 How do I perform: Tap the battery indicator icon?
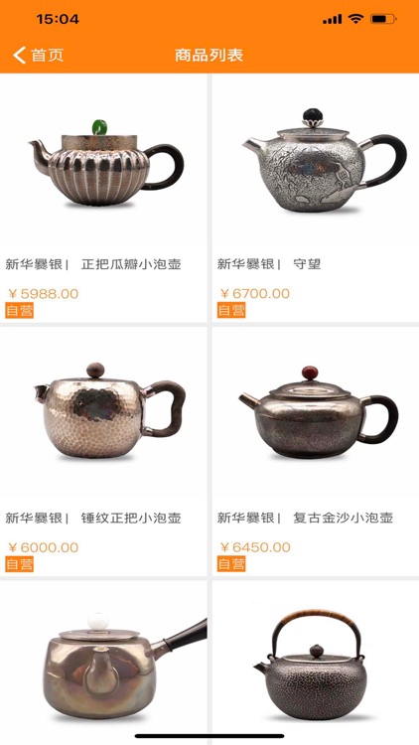[383, 19]
